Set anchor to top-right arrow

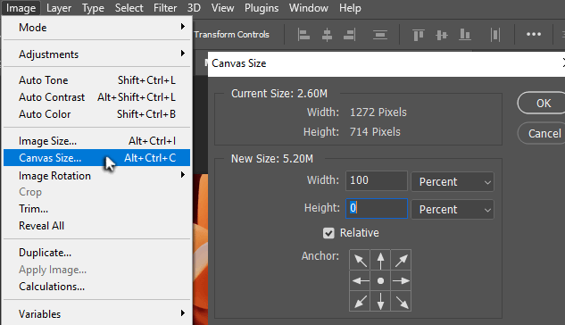click(x=401, y=260)
